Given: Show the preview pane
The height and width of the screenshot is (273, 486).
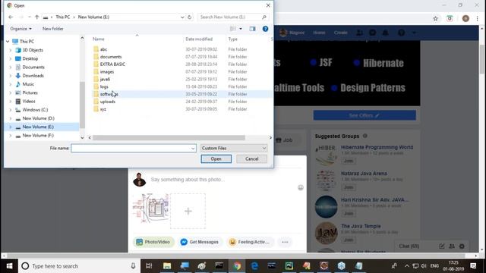Looking at the screenshot, I should point(252,29).
